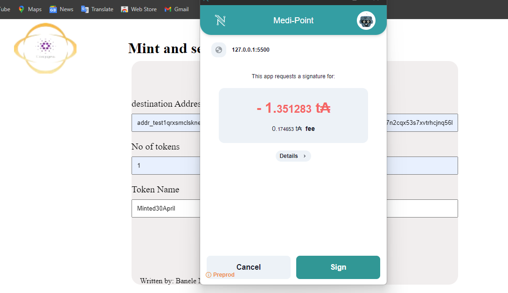Cancel the signature request
The image size is (508, 293).
click(249, 267)
